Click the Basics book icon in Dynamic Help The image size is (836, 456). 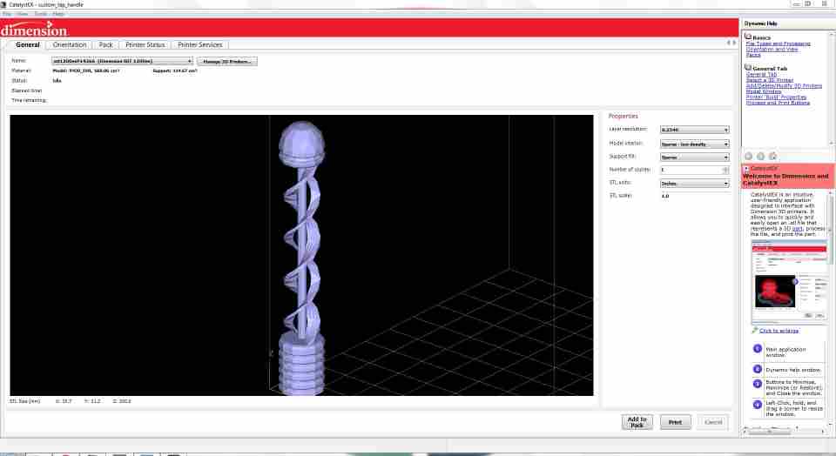(x=748, y=37)
